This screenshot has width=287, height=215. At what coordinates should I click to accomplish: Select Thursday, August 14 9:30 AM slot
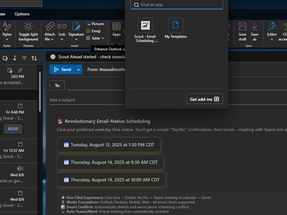click(x=110, y=162)
